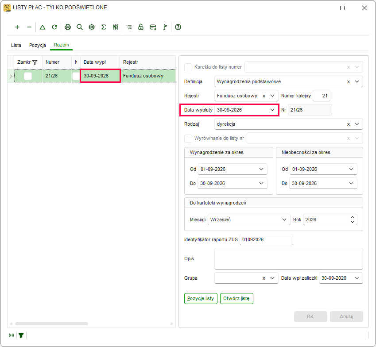Refresh the payroll list
Screen dimensions: 376x347
[54, 27]
